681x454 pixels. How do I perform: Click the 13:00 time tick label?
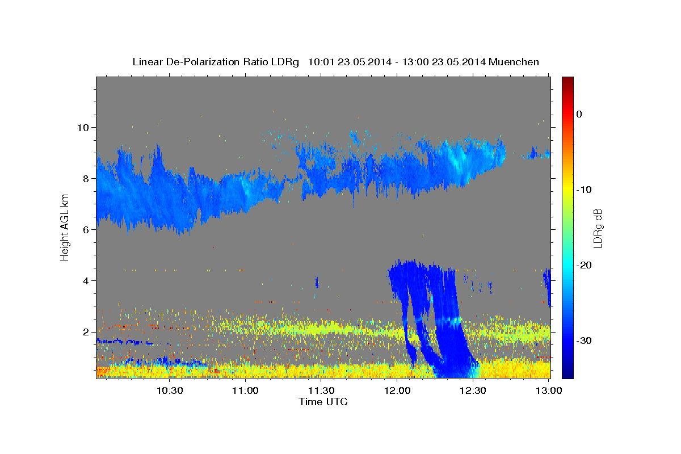(x=548, y=390)
